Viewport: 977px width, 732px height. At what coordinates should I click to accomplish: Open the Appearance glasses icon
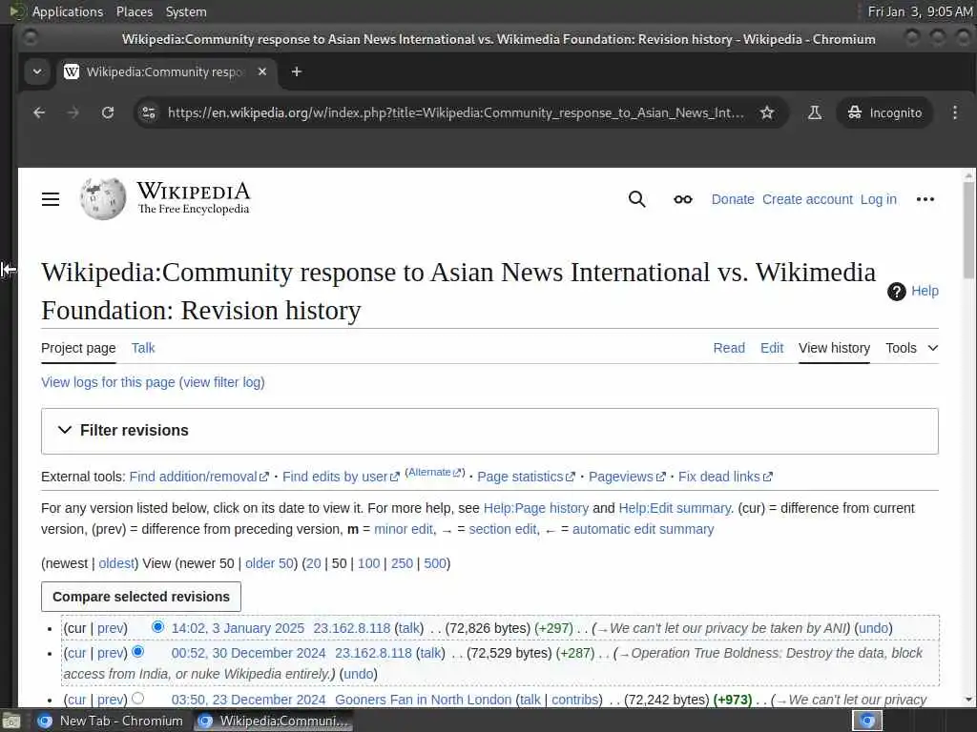click(683, 199)
